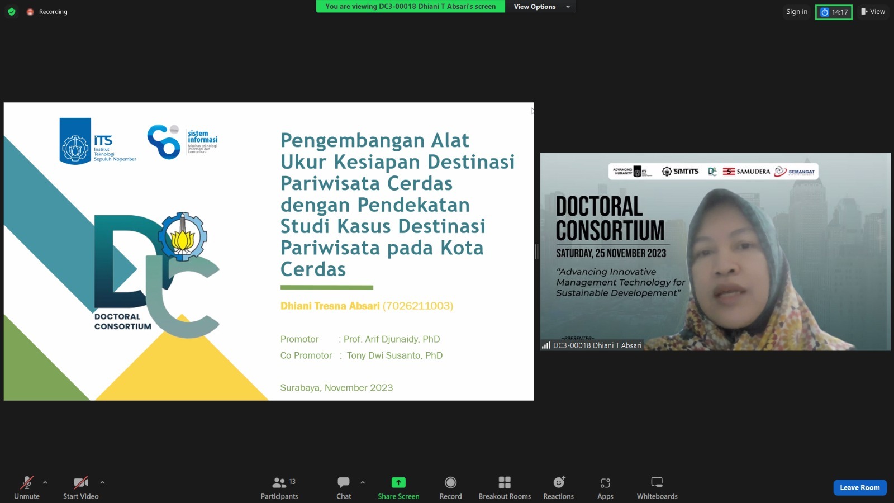Click the Leave Room button
The height and width of the screenshot is (503, 894).
coord(859,487)
